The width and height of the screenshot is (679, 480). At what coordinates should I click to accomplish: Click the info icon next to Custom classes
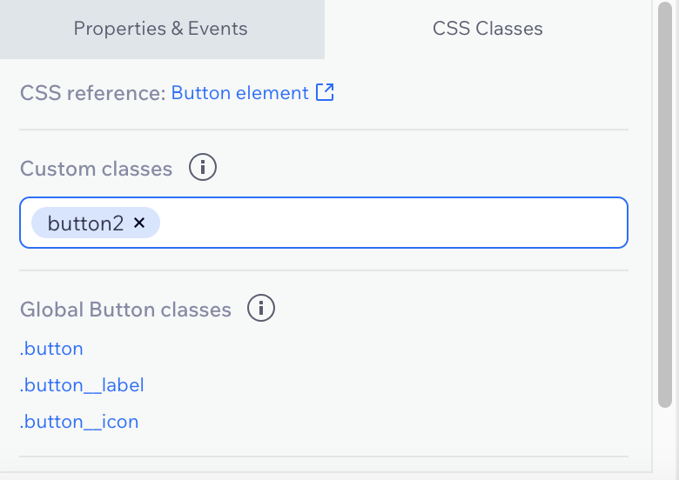[203, 167]
